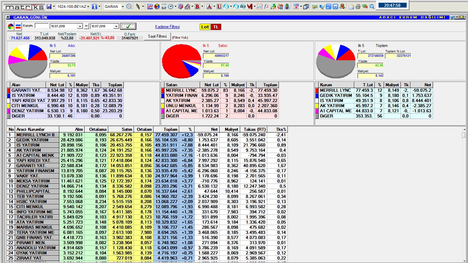Select the ZIRAAT YAT. row
468x263 pixels.
147,258
